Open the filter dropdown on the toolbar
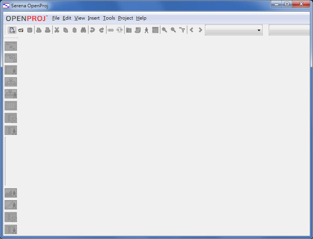The image size is (313, 239). [x=258, y=30]
